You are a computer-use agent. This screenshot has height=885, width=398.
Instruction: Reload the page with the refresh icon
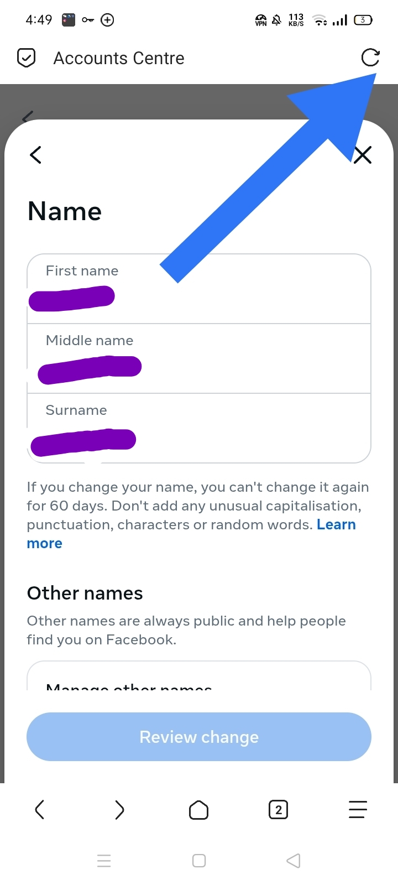[x=370, y=58]
